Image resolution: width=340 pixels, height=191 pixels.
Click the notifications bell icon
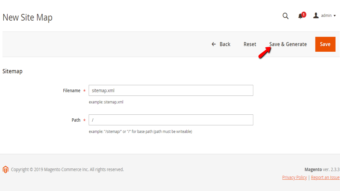pyautogui.click(x=300, y=16)
